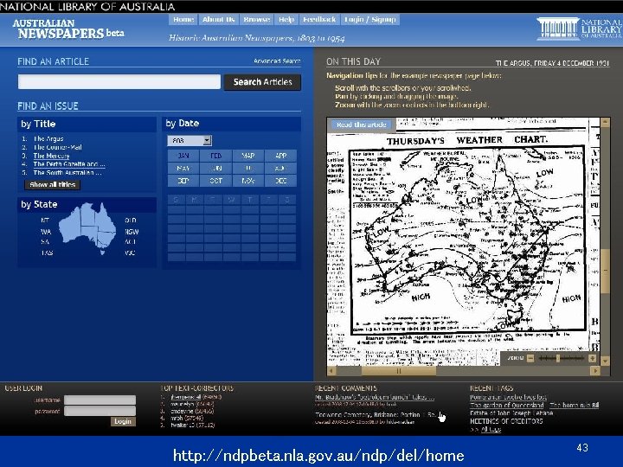
Task: Select the NOV month cell
Action: tap(248, 181)
